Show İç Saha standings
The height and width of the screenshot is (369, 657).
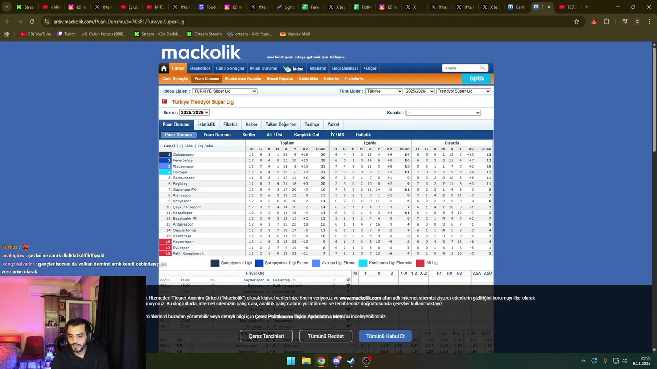pyautogui.click(x=186, y=146)
